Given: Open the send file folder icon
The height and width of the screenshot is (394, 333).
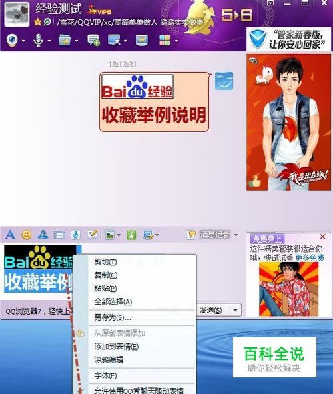Looking at the screenshot, I should pos(65,40).
